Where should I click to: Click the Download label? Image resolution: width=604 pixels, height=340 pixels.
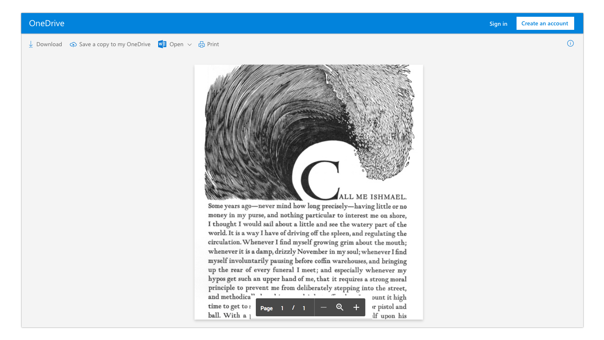[49, 44]
